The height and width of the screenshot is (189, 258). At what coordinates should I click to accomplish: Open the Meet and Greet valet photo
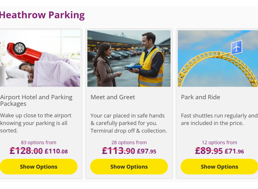pos(129,58)
